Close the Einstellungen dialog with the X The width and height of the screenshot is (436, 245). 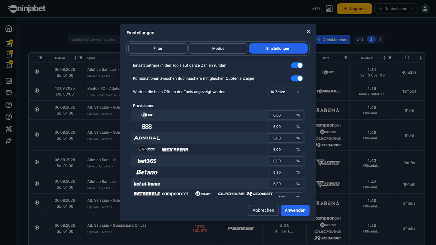click(308, 32)
